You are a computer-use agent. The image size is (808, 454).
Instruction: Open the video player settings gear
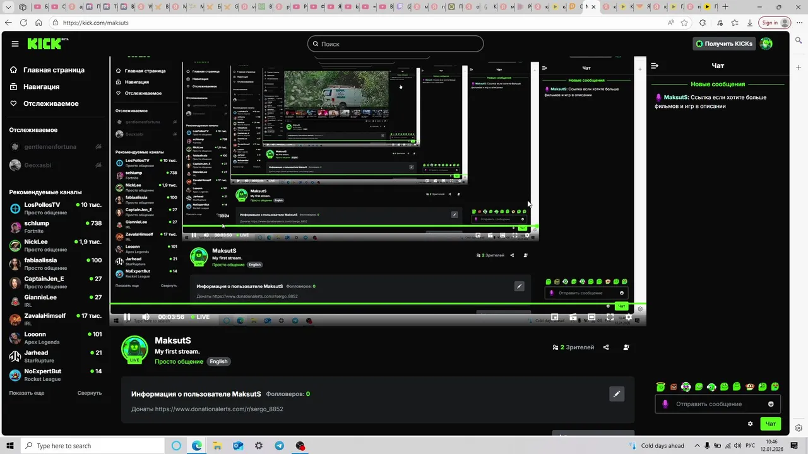pyautogui.click(x=628, y=317)
